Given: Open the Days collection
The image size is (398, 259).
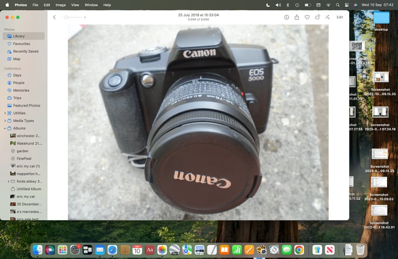Looking at the screenshot, I should tap(24, 75).
